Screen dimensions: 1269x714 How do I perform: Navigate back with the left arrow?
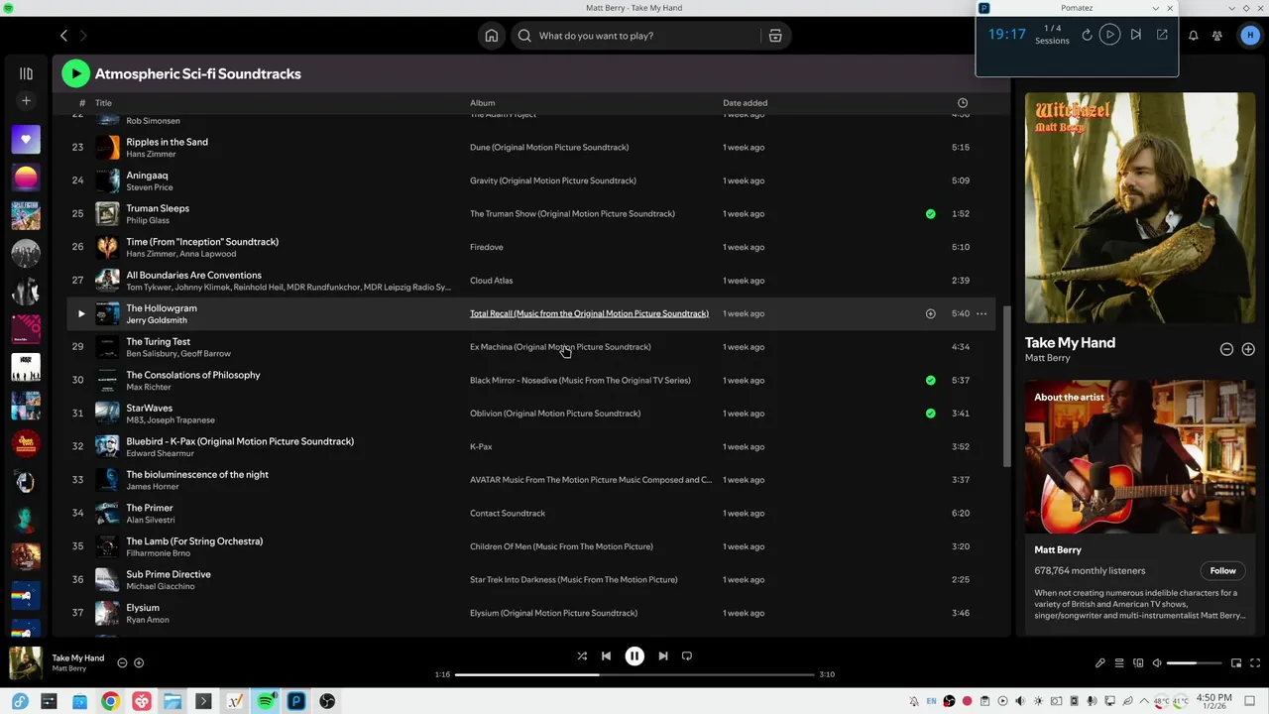(63, 36)
